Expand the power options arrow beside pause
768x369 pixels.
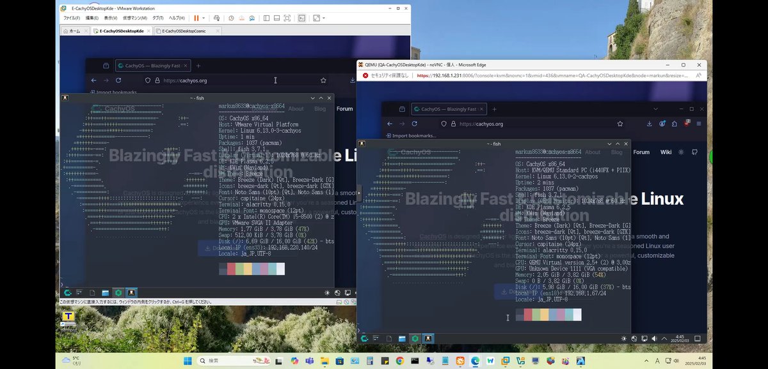click(x=204, y=18)
